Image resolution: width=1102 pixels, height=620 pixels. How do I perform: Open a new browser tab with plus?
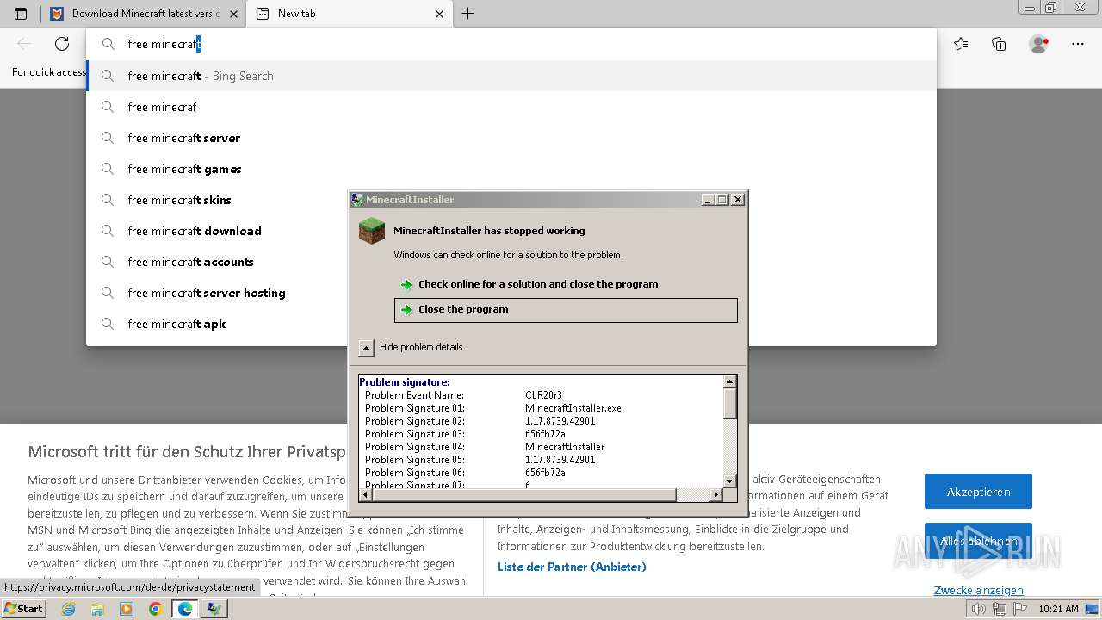click(x=467, y=14)
